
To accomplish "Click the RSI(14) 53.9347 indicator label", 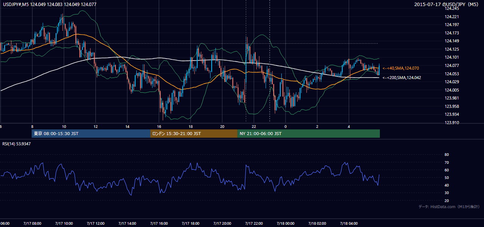I will pyautogui.click(x=17, y=144).
